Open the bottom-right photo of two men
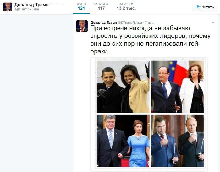 (177, 141)
